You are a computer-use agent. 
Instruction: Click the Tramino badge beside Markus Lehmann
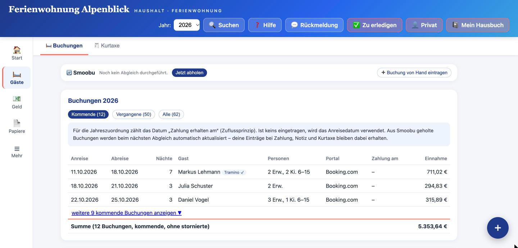click(234, 172)
